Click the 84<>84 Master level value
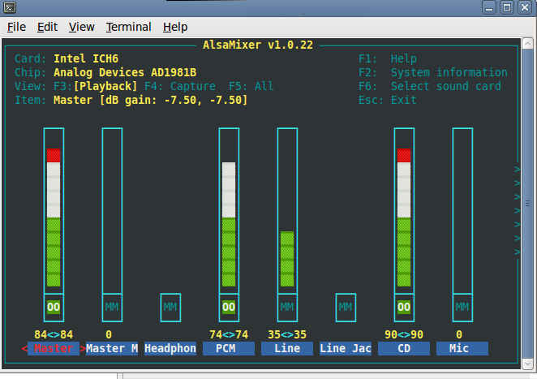Screen dimensions: 537x379 [x=54, y=334]
